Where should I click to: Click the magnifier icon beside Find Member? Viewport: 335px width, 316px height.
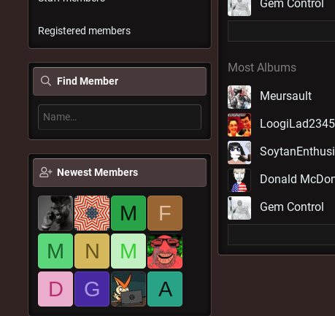(x=46, y=81)
